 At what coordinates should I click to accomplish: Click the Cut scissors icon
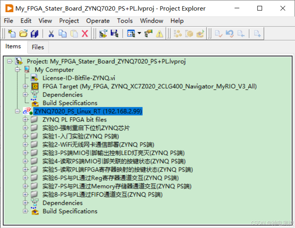(x=51, y=34)
